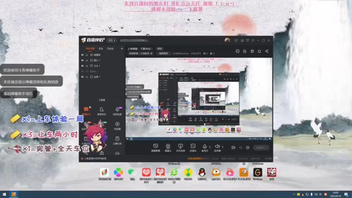This screenshot has height=198, width=352.
Task: Open the 视频连麦 video co-stream tool
Action: (x=117, y=111)
